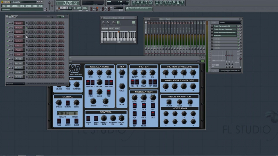The image size is (278, 156).
Task: Click the CUTOFF knob in Filter section
Action: click(x=134, y=72)
